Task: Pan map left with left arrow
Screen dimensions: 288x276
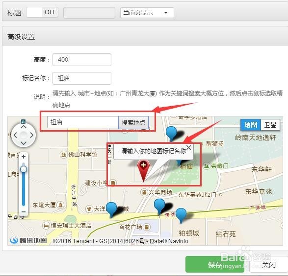Action: point(15,135)
